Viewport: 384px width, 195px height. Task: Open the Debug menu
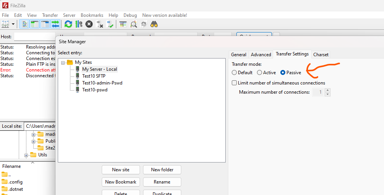coord(130,15)
